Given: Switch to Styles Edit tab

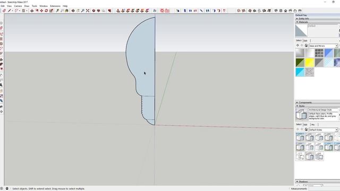Looking at the screenshot, I should coord(305,125).
